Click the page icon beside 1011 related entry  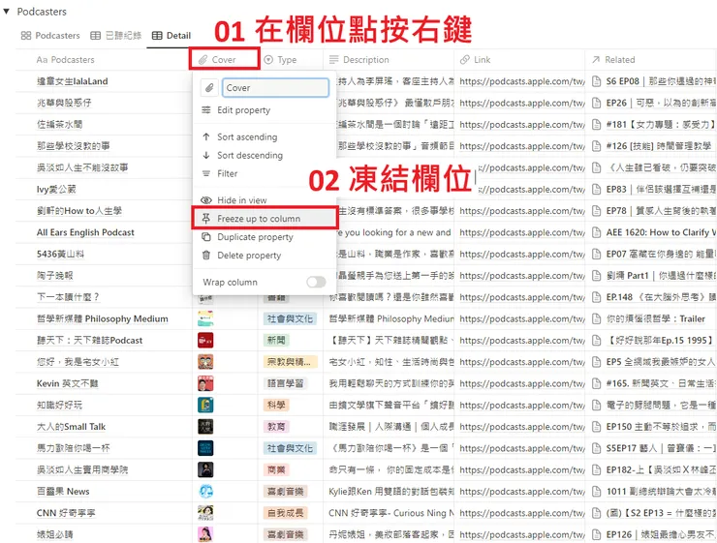pos(596,492)
